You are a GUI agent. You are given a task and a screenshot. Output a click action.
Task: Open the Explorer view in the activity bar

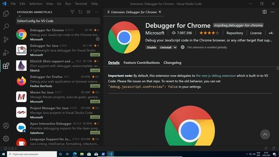(x=6, y=14)
